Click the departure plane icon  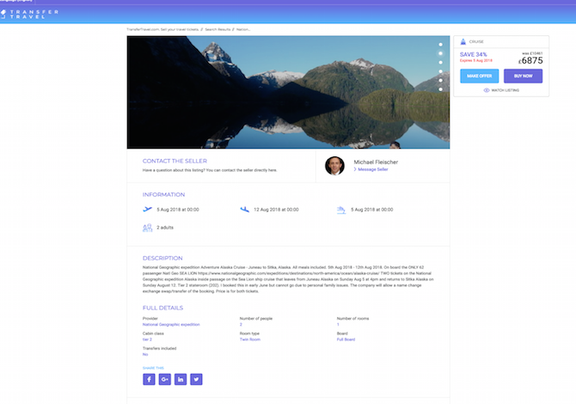click(x=148, y=209)
